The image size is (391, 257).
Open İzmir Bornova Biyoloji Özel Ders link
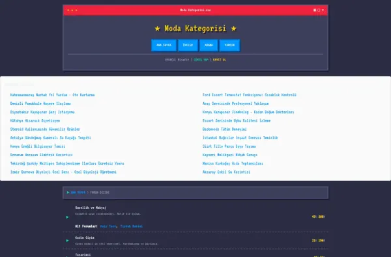pos(63,172)
